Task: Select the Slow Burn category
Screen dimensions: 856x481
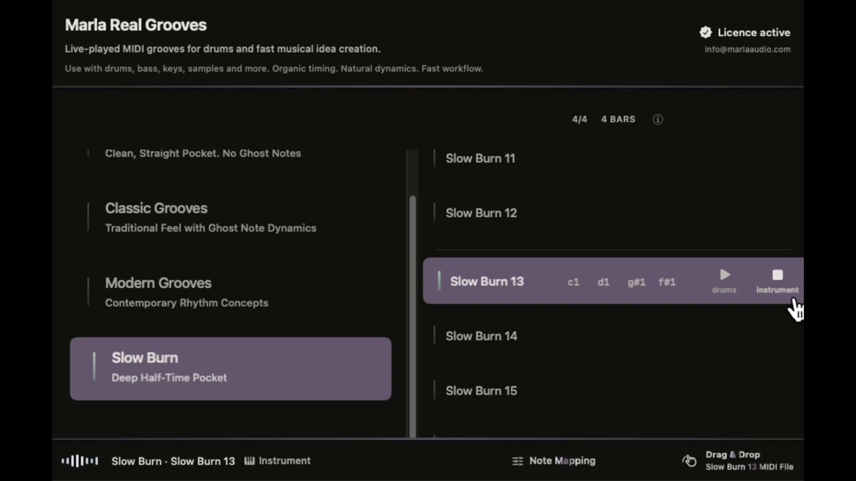Action: [231, 368]
